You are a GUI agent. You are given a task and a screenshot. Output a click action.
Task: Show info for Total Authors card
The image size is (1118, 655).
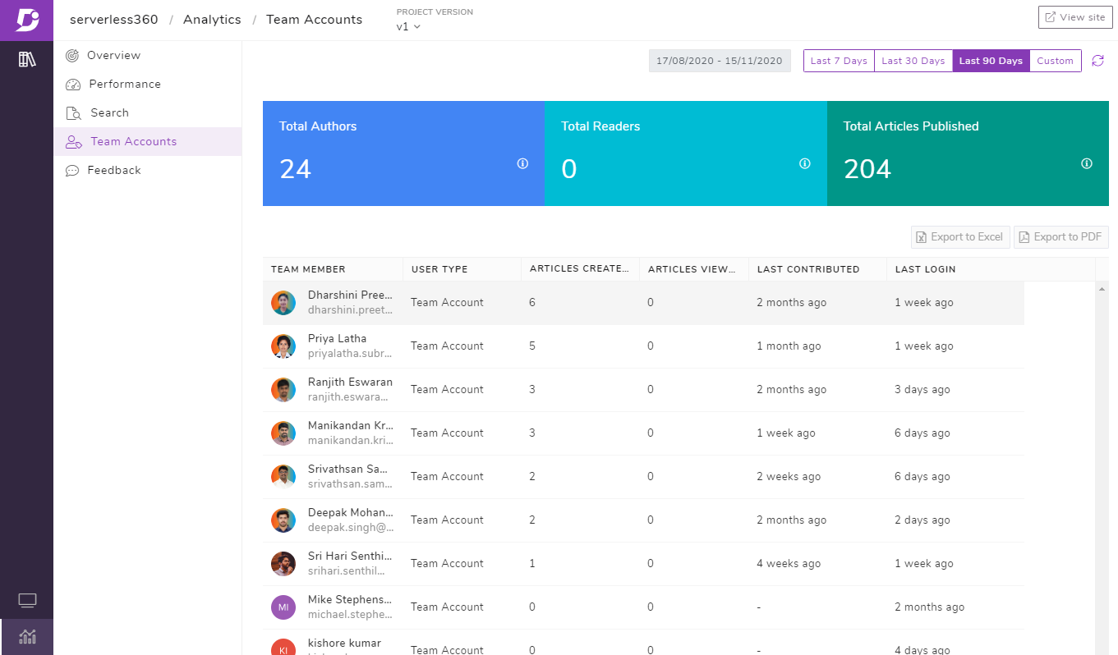coord(522,163)
